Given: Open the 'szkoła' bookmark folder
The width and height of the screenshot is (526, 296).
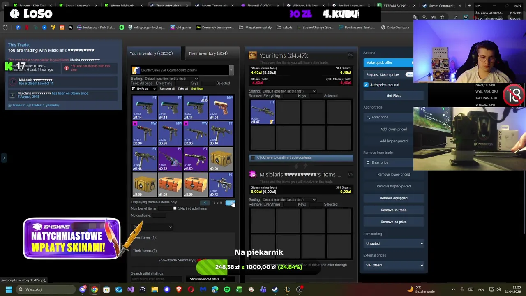Looking at the screenshot, I should pyautogui.click(x=284, y=28).
